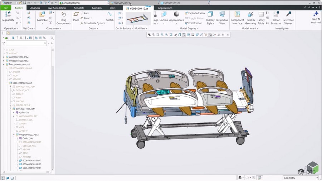This screenshot has width=322, height=181.
Task: Click the Axis datum tool
Action: pyautogui.click(x=84, y=13)
